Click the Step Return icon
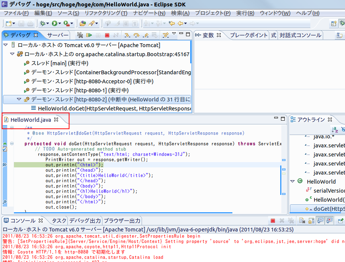Image resolution: width=345 pixels, height=262 pixels. (146, 35)
